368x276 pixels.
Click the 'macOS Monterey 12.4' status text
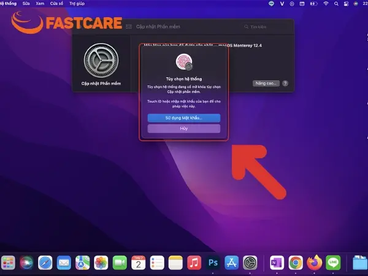click(x=240, y=45)
